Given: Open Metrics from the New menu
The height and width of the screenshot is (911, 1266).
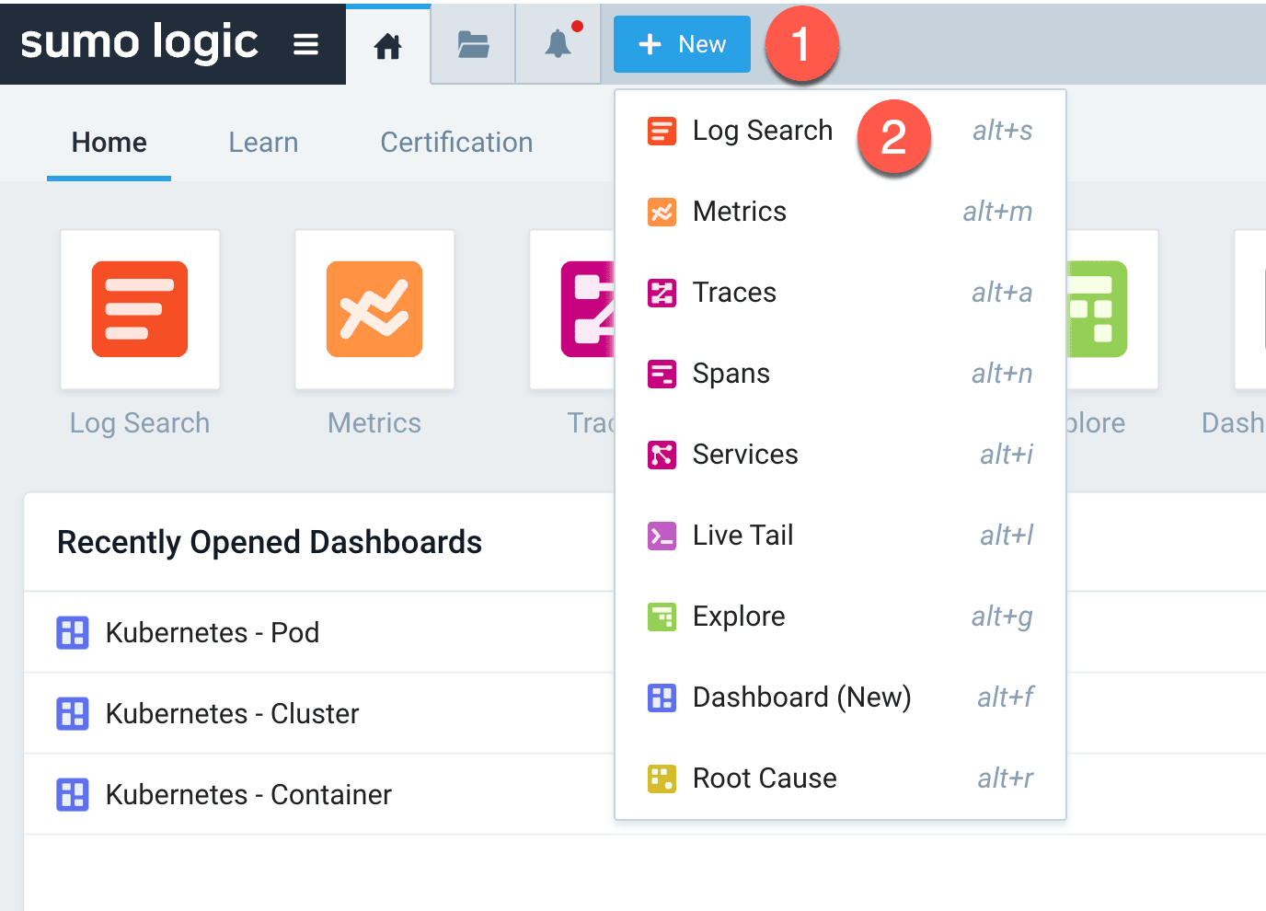Looking at the screenshot, I should (739, 212).
